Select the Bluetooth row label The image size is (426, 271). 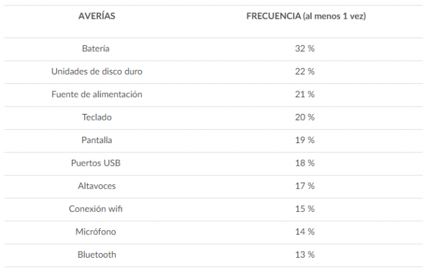(97, 254)
